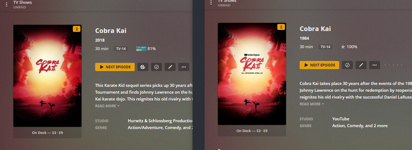Open the right panel's three-dot library menu
This screenshot has width=412, height=150.
(x=211, y=2)
